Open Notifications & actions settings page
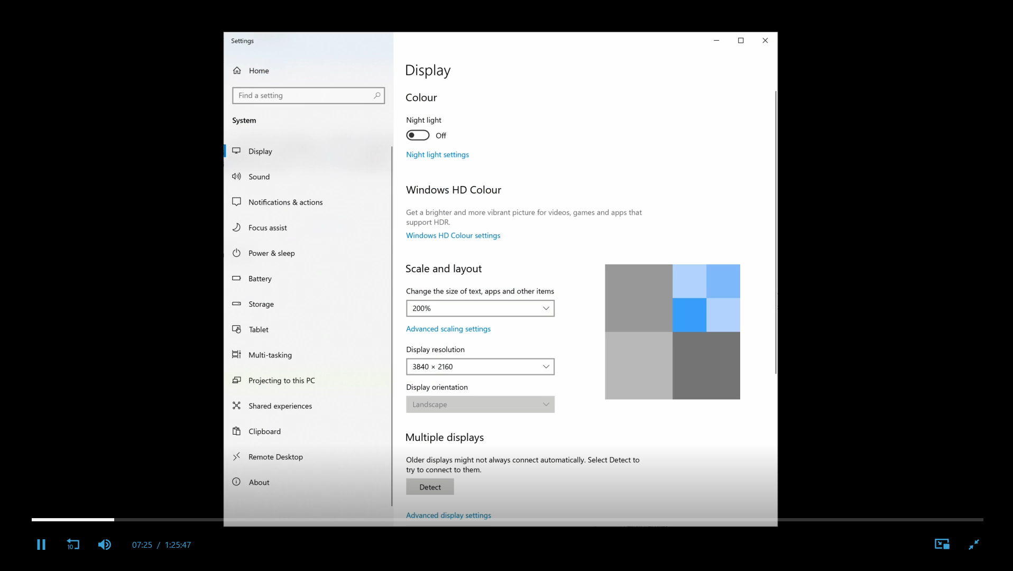 (308, 202)
